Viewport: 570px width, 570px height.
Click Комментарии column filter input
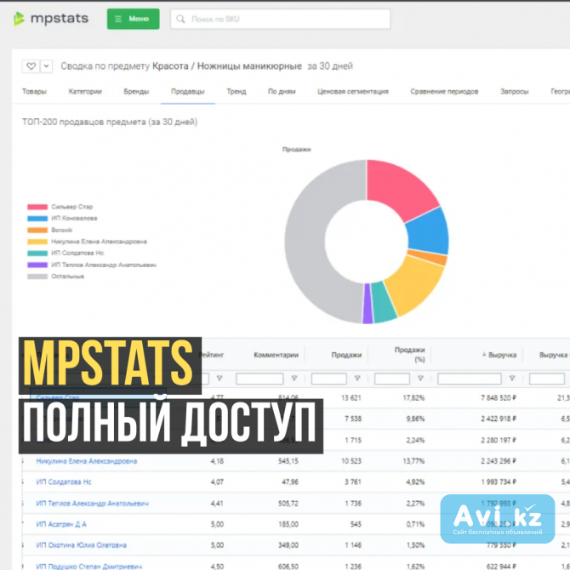(x=259, y=379)
